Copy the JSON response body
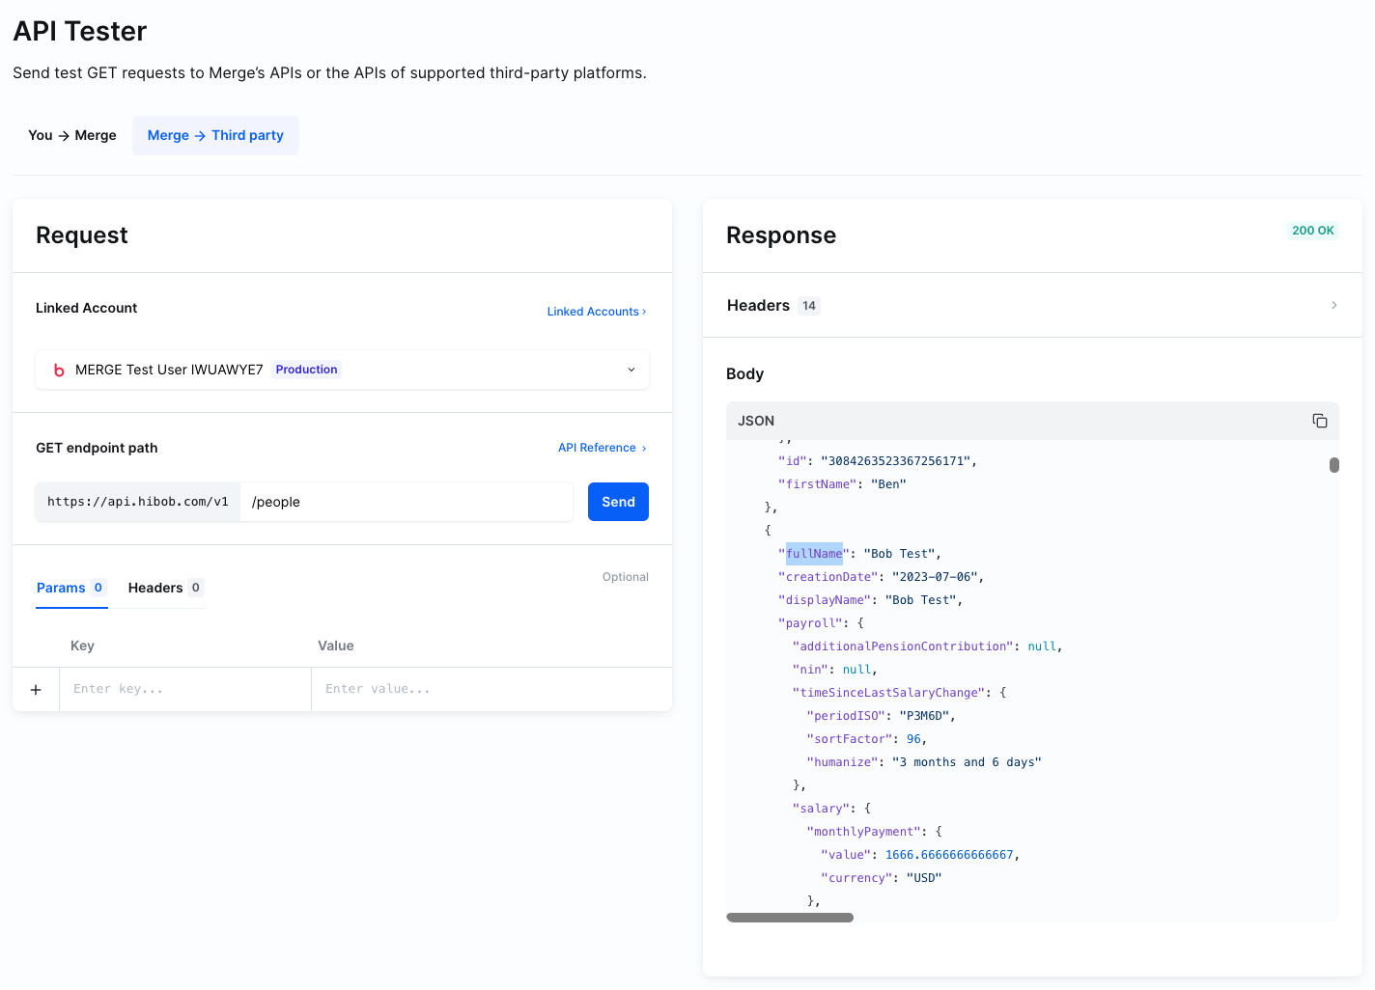Viewport: 1375px width, 990px height. coord(1319,421)
